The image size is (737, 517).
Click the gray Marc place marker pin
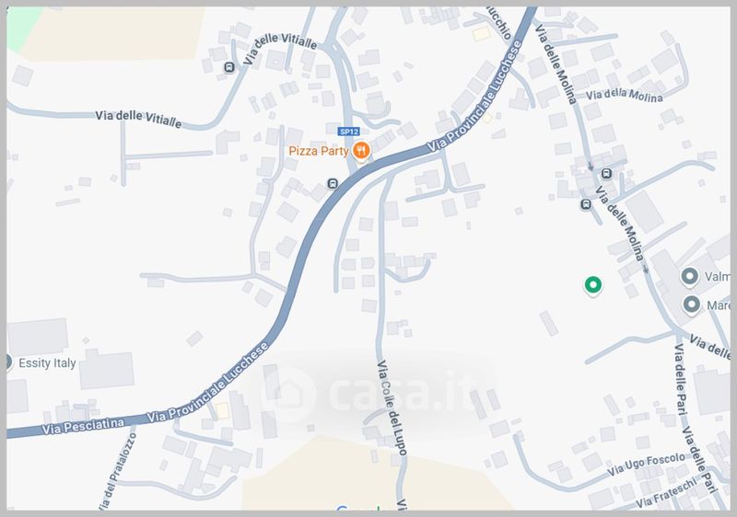tap(692, 304)
